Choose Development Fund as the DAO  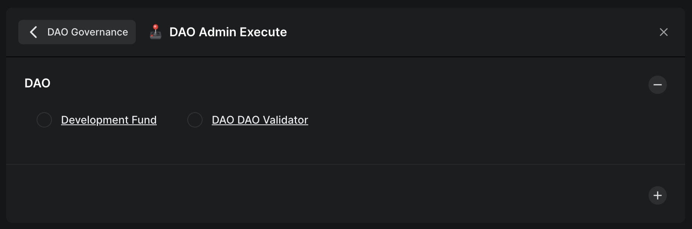coord(44,120)
